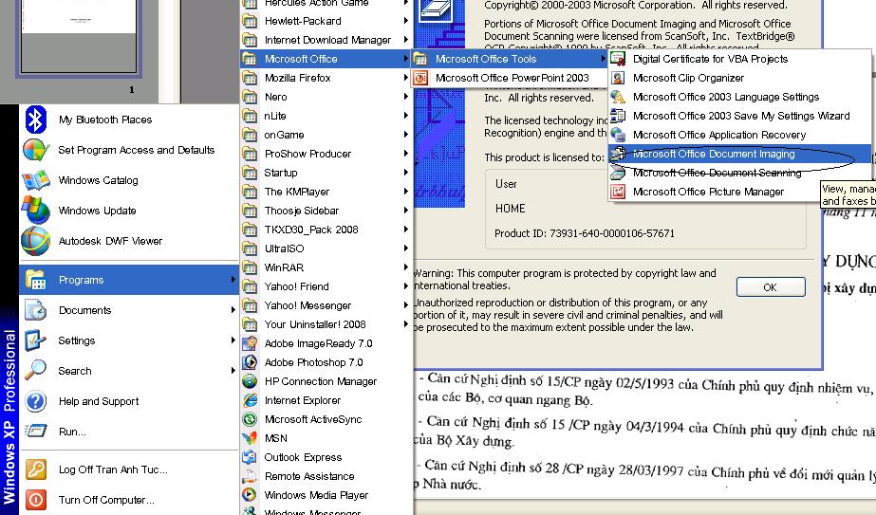
Task: Open the Hewlett-Packard program folder
Action: [x=326, y=21]
